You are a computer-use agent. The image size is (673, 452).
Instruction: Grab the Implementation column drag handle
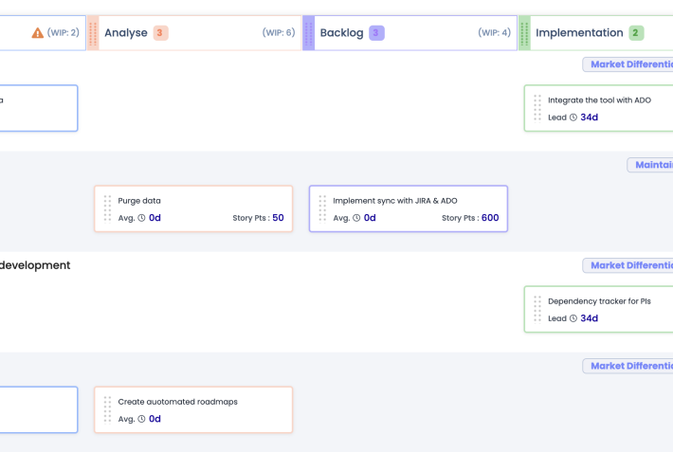point(524,33)
